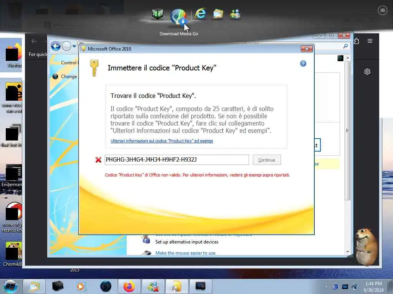Close the Microsoft Office 2010 dialog
The image size is (393, 294).
307,49
